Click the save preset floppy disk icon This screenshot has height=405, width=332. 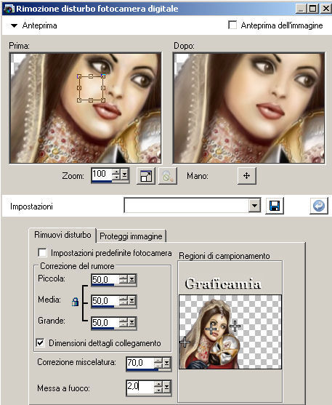pyautogui.click(x=275, y=206)
